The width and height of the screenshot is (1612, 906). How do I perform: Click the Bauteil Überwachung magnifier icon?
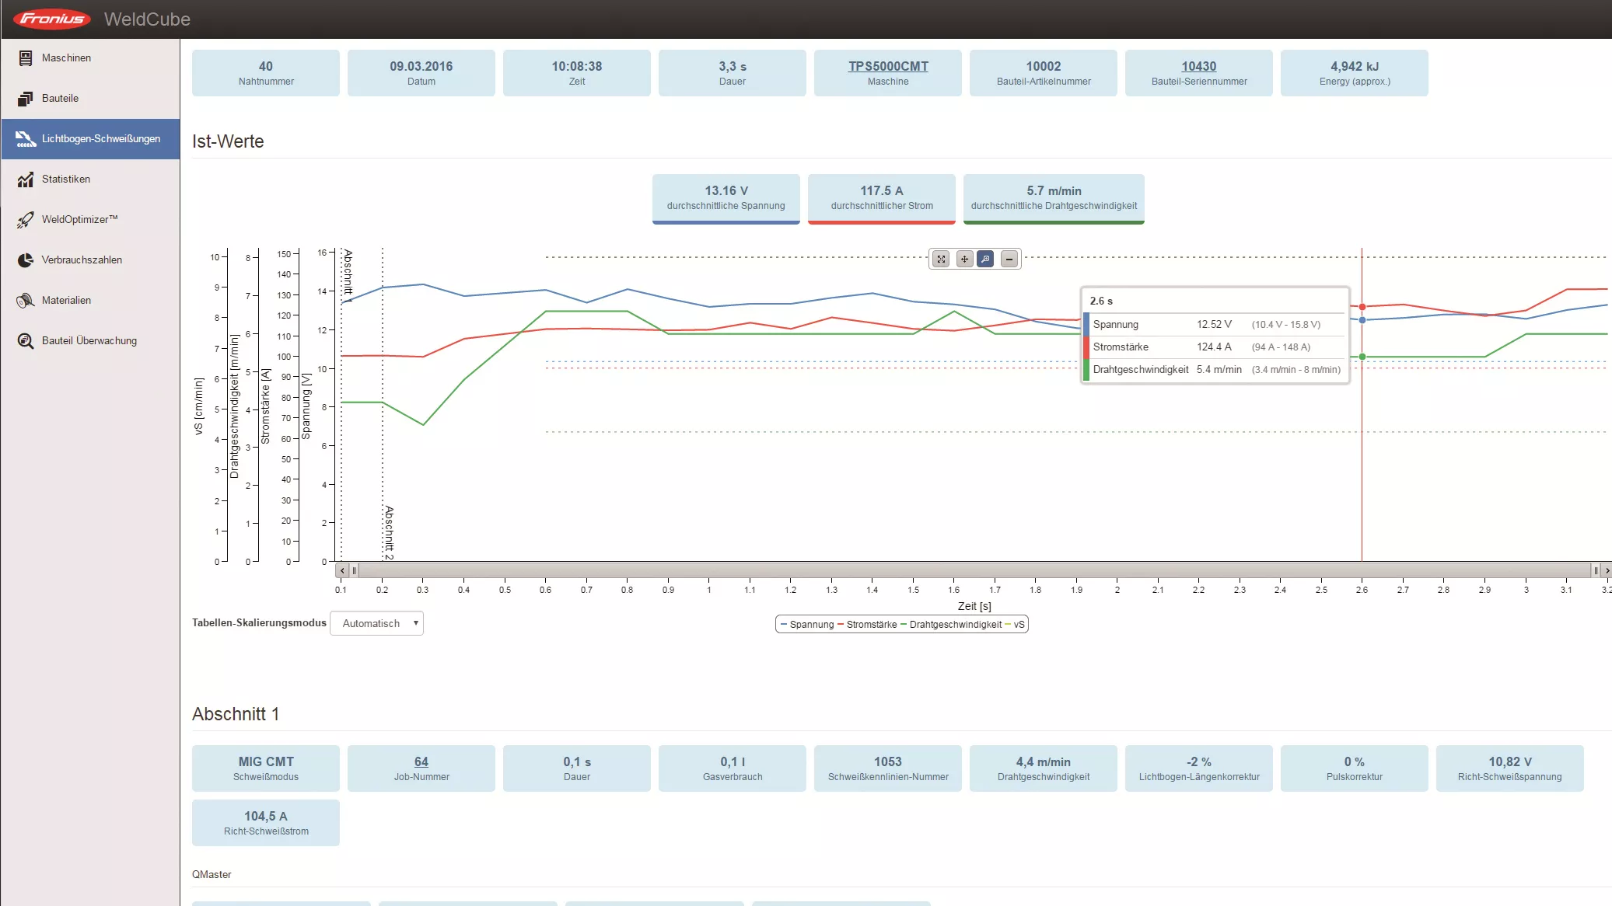[26, 341]
